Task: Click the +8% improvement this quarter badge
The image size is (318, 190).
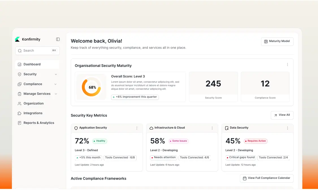Action: coord(135,97)
